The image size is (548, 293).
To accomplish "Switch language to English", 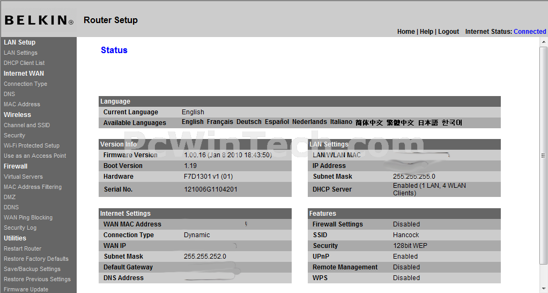I will 192,122.
